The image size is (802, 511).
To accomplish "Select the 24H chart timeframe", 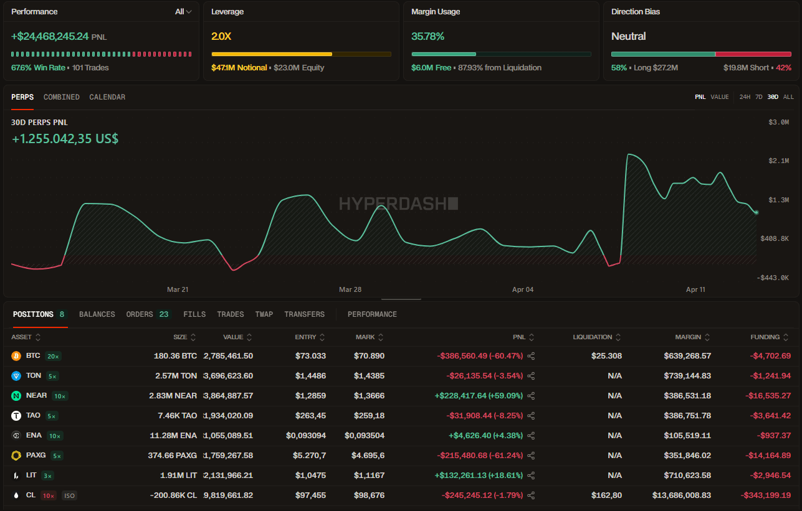I will click(745, 97).
